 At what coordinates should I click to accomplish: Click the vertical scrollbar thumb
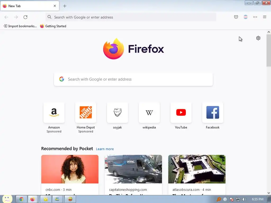(269, 50)
